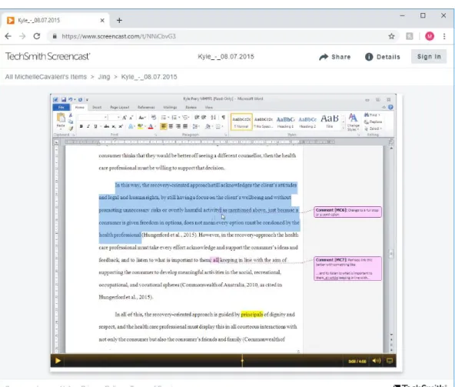View site information via padlock icon
455x387 pixels.
[x=55, y=36]
